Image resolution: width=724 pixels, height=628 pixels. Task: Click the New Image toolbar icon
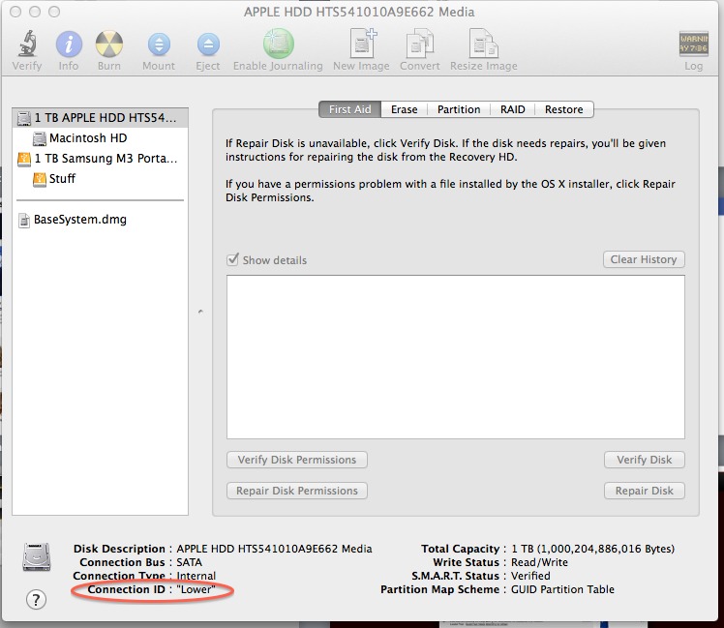point(362,44)
